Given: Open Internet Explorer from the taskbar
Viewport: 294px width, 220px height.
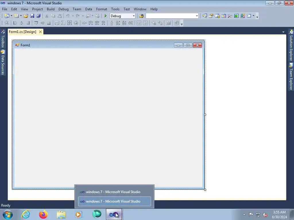Looking at the screenshot, I should (26, 214).
